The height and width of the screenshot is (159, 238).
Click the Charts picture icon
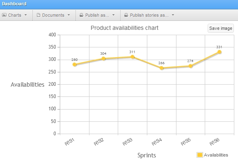click(4, 15)
